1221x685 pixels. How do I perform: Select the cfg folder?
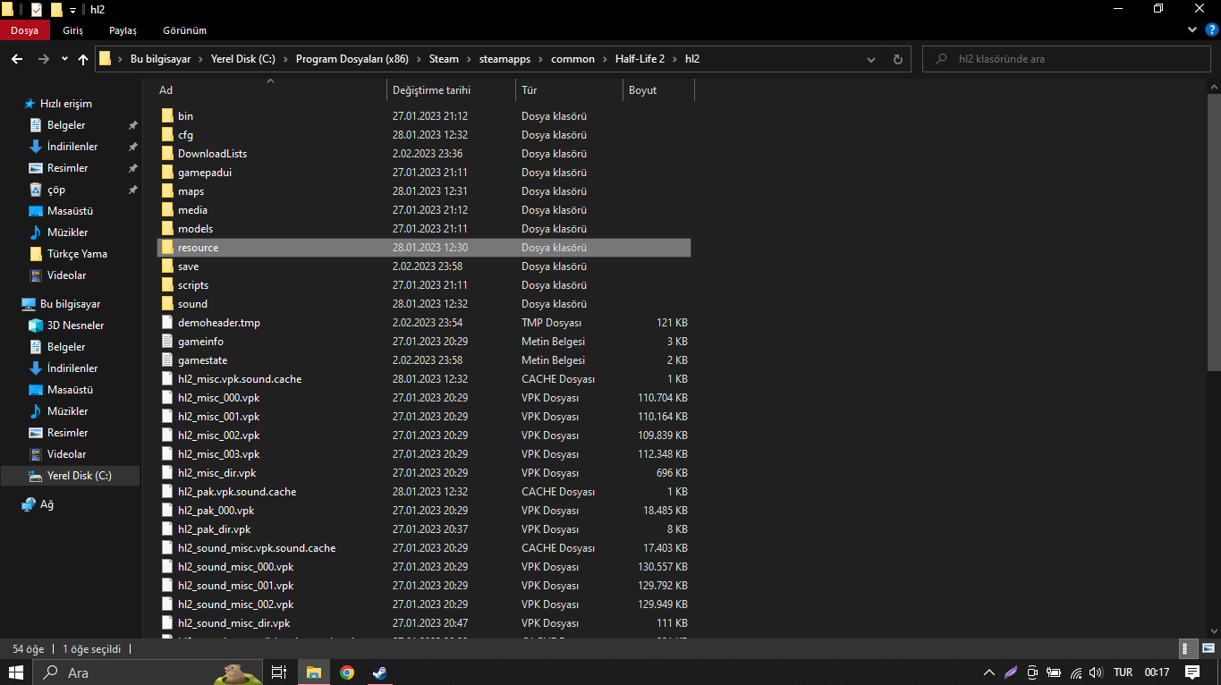tap(185, 135)
